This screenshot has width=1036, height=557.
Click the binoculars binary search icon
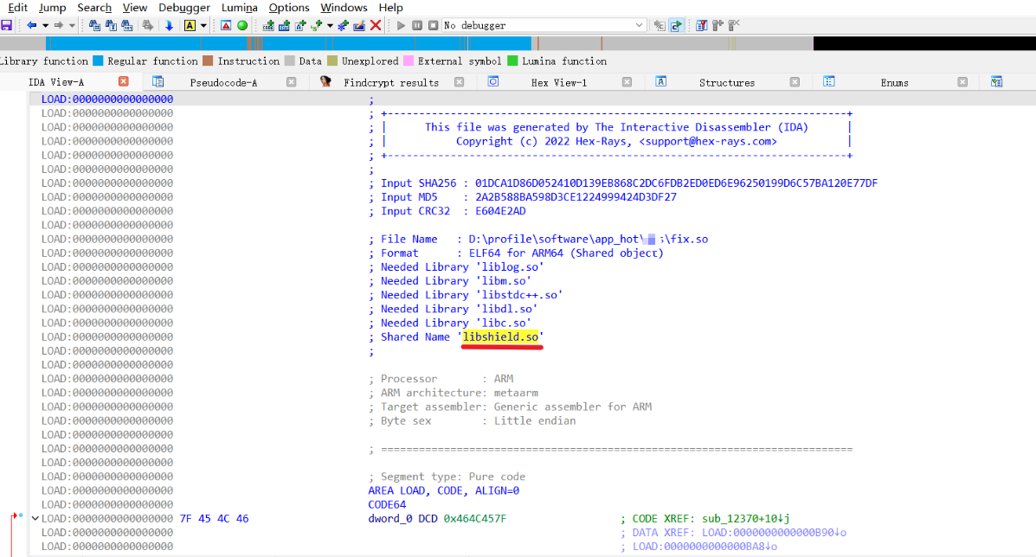(127, 25)
